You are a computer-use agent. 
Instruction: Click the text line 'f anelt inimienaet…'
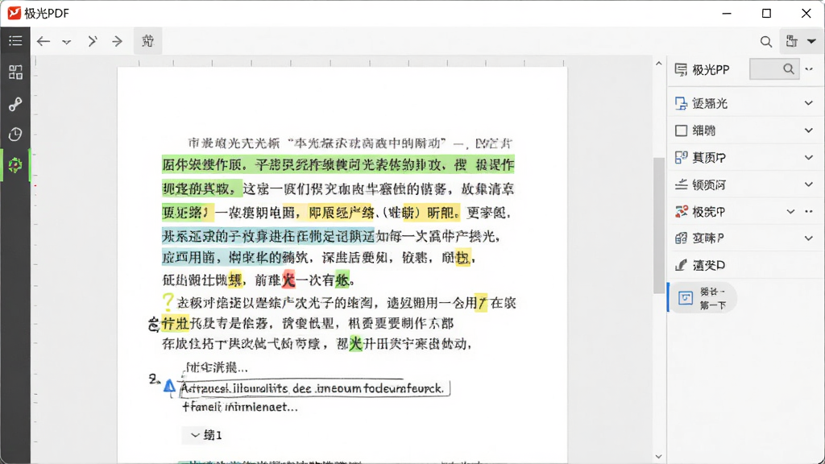pos(240,407)
